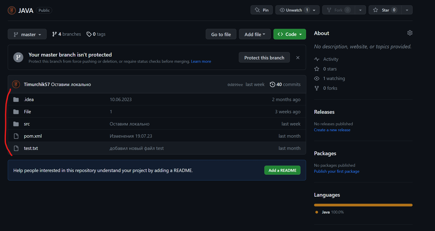Click Publish your first package
Image resolution: width=435 pixels, height=231 pixels.
point(337,171)
